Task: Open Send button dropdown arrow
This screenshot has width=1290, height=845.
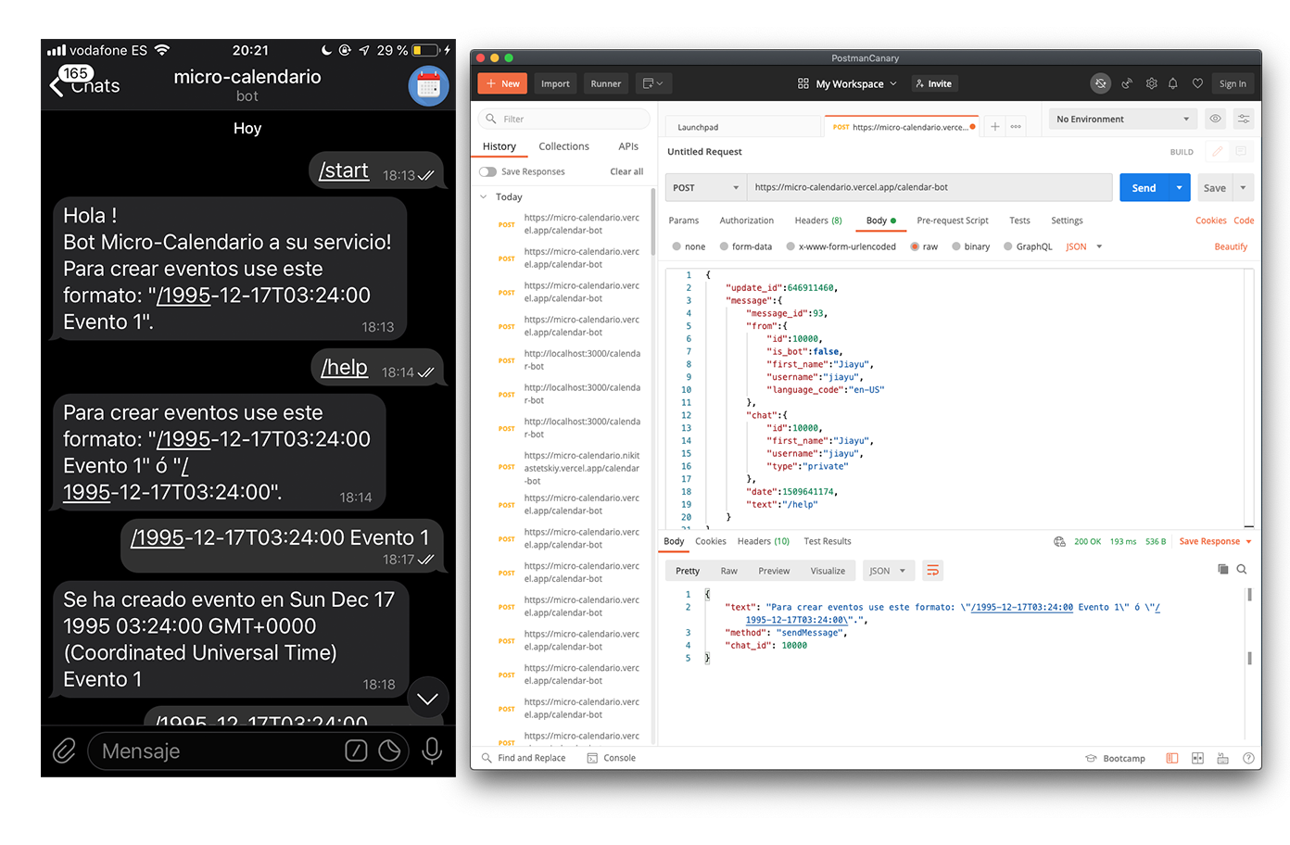Action: point(1179,187)
